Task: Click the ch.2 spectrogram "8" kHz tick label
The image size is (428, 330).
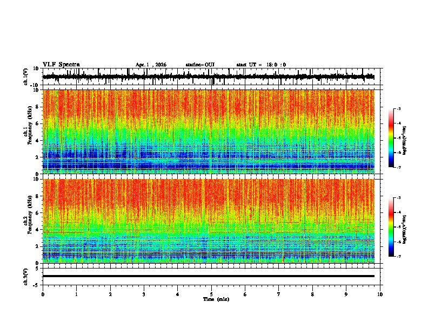Action: click(x=37, y=196)
